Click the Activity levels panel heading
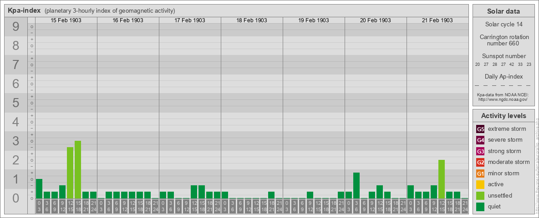Viewport: 539px width, 218px height. click(x=503, y=116)
